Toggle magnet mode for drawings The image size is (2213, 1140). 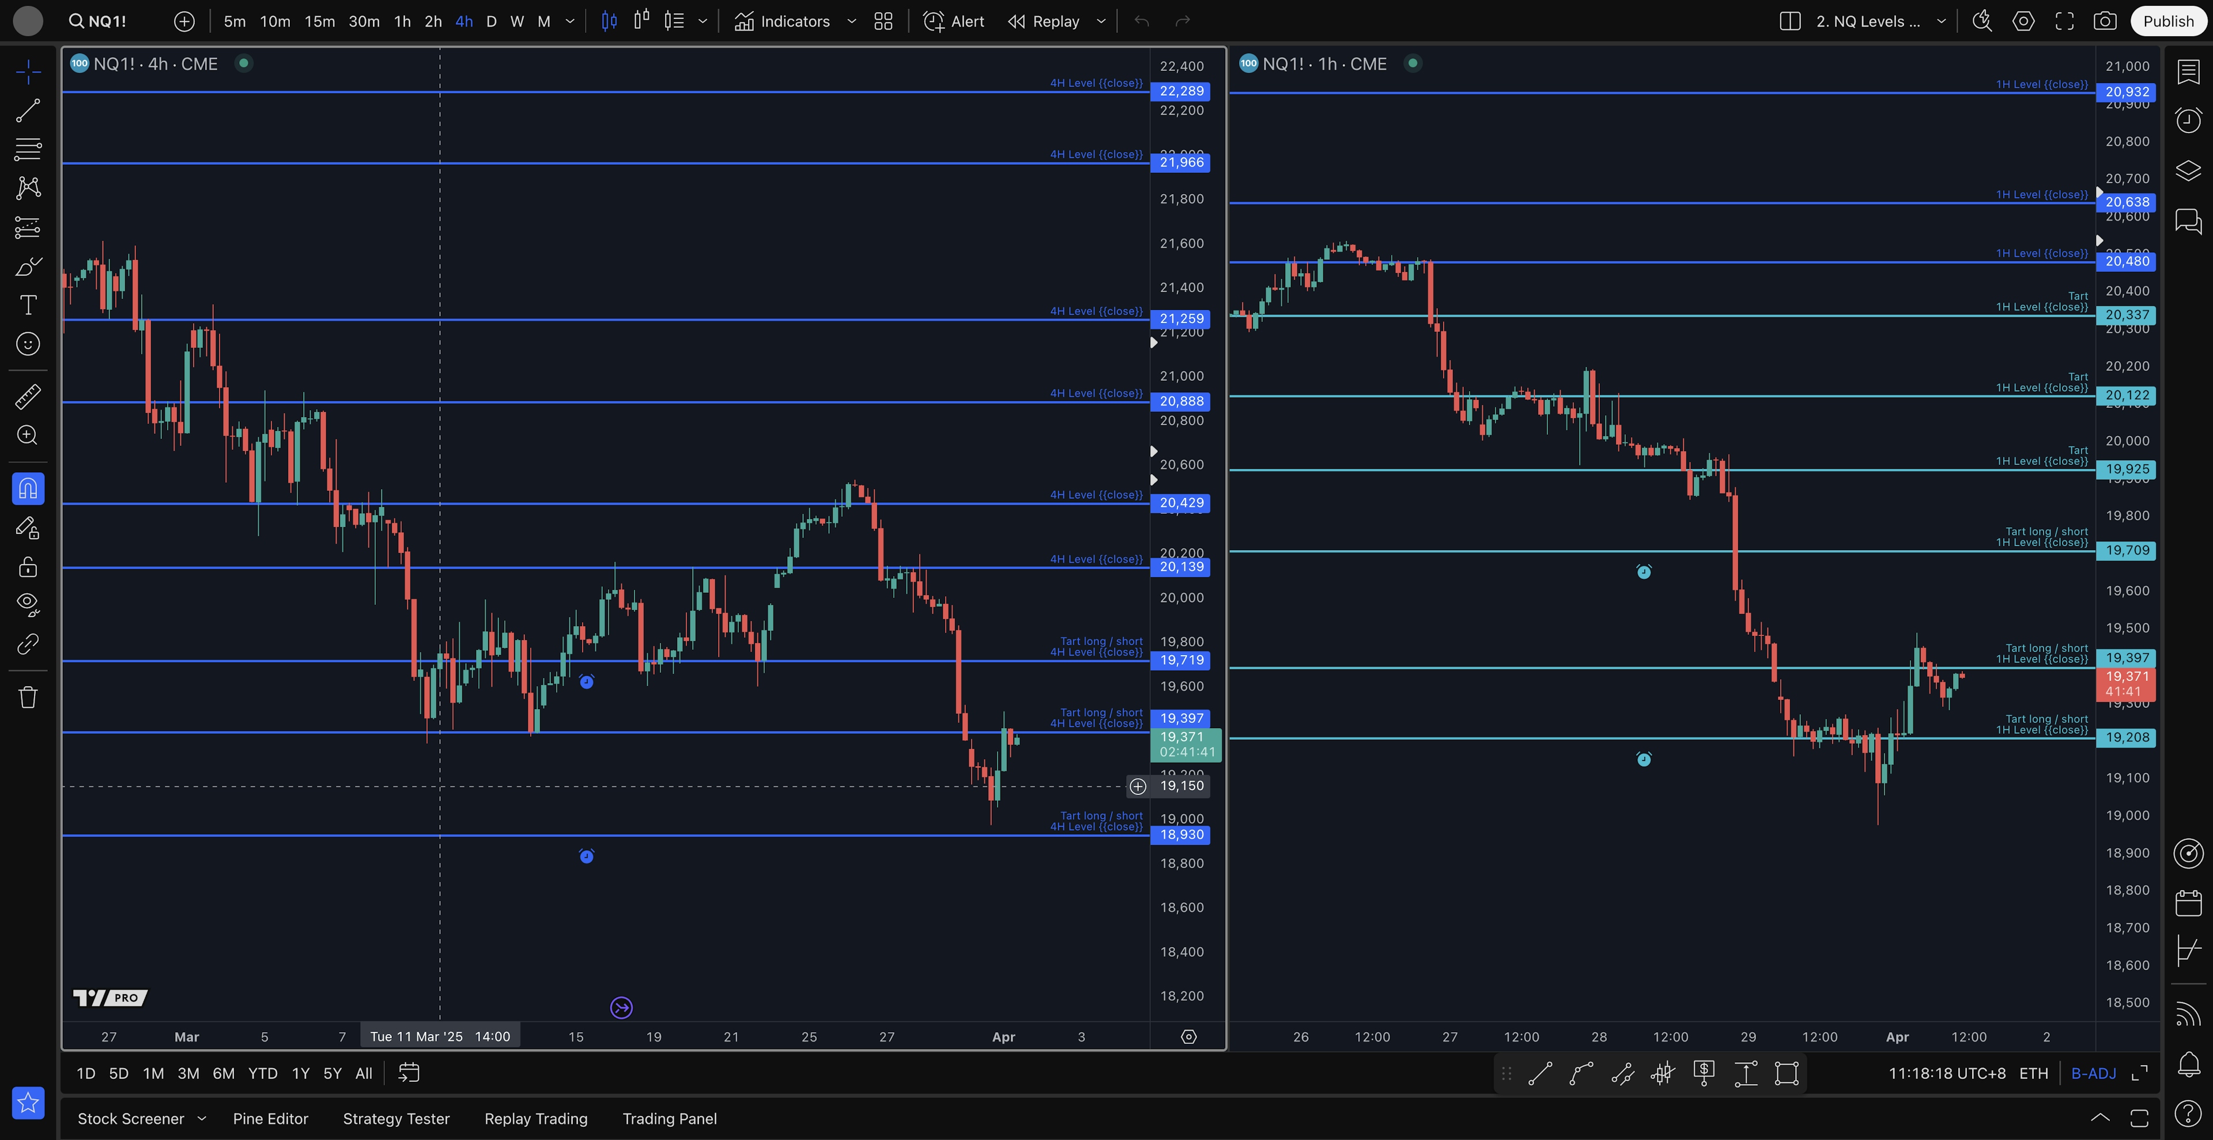[x=28, y=488]
